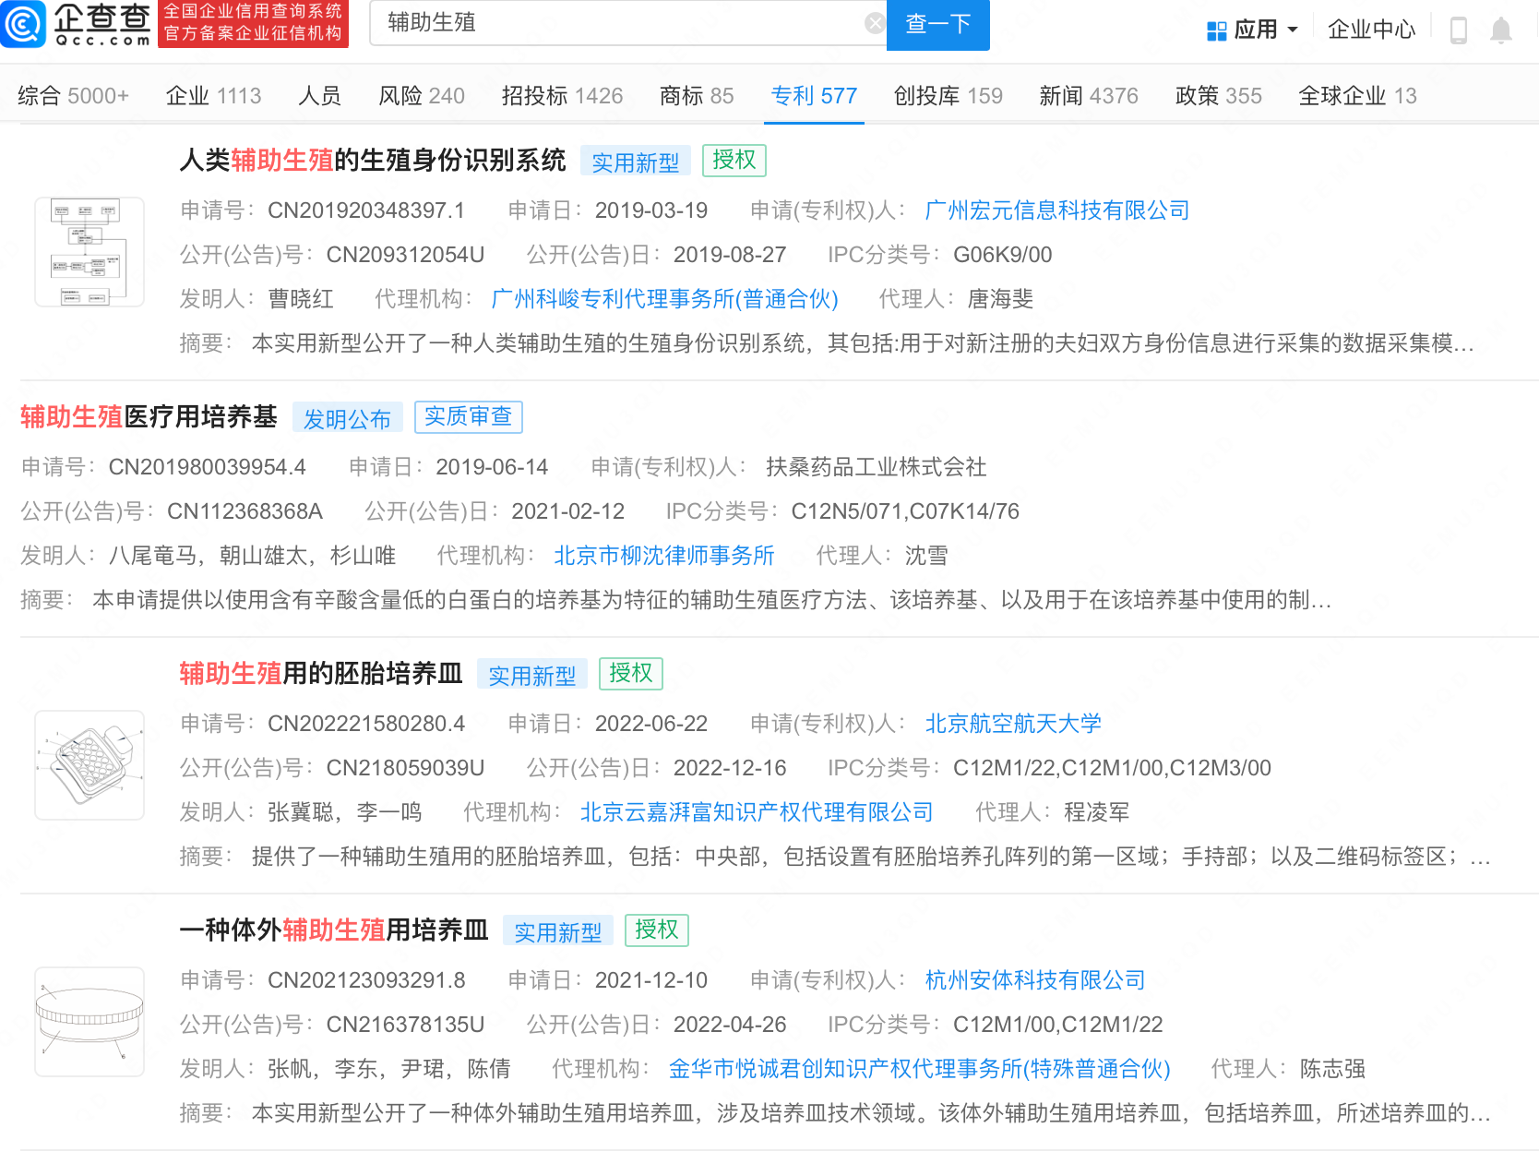
Task: Click 实用新型 tag on 身份识别系统 patent
Action: tap(635, 162)
